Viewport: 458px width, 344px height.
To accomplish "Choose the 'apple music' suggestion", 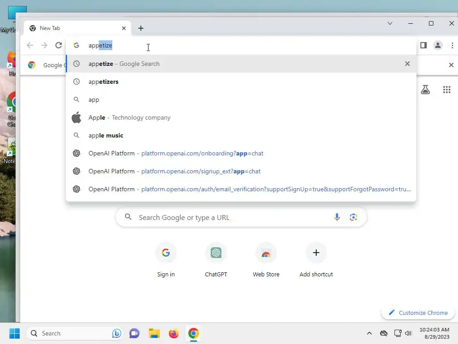I will pos(241,135).
